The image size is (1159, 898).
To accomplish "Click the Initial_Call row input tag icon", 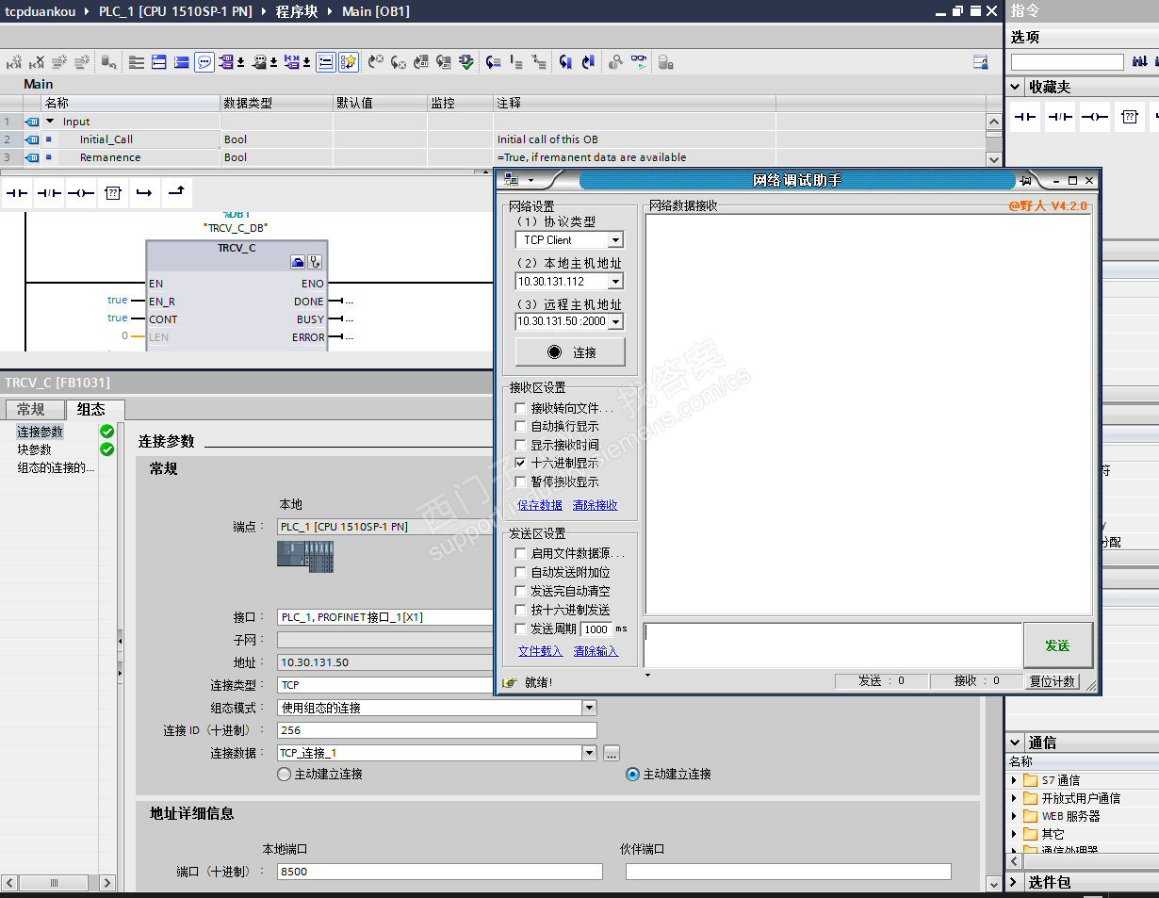I will point(31,139).
